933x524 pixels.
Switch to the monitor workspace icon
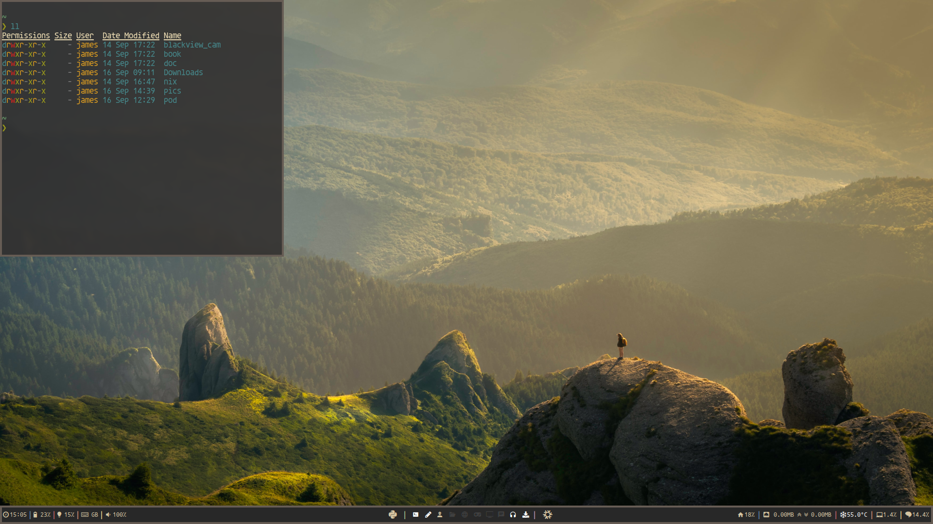click(489, 515)
